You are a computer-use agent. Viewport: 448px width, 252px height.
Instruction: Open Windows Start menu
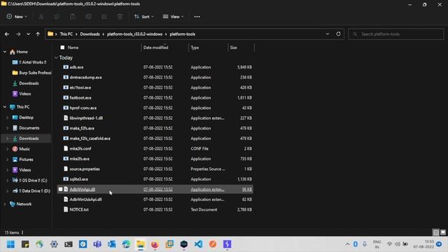(11, 244)
